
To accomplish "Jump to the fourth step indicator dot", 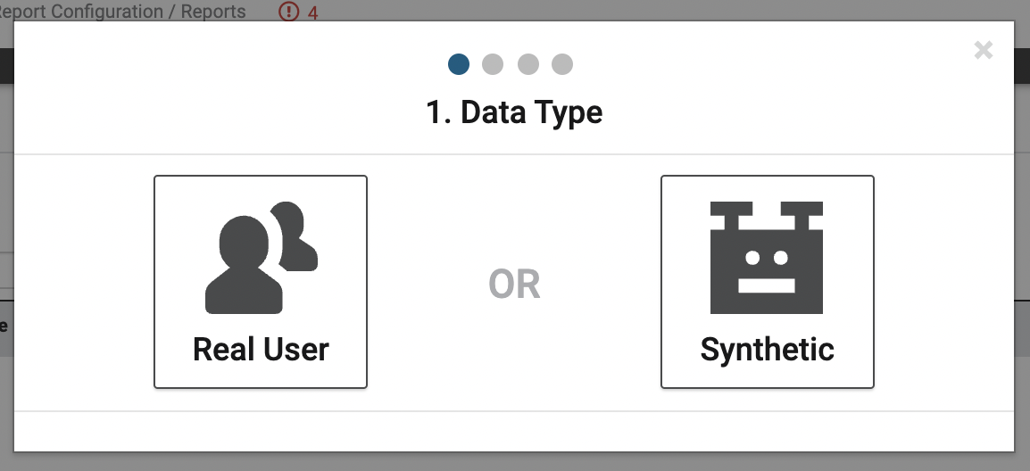I will coord(562,64).
